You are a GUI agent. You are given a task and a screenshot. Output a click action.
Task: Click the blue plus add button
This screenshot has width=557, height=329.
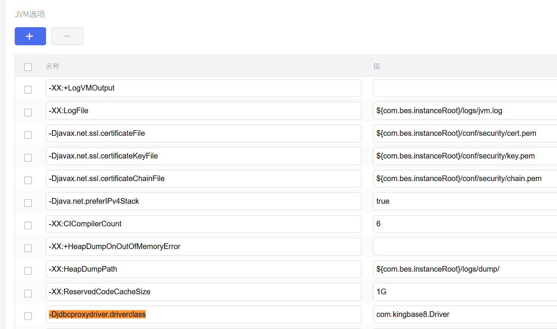[x=30, y=36]
